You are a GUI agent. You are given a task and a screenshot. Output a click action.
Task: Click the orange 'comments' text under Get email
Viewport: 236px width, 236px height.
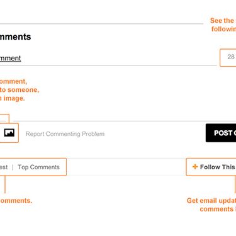[x=216, y=209]
